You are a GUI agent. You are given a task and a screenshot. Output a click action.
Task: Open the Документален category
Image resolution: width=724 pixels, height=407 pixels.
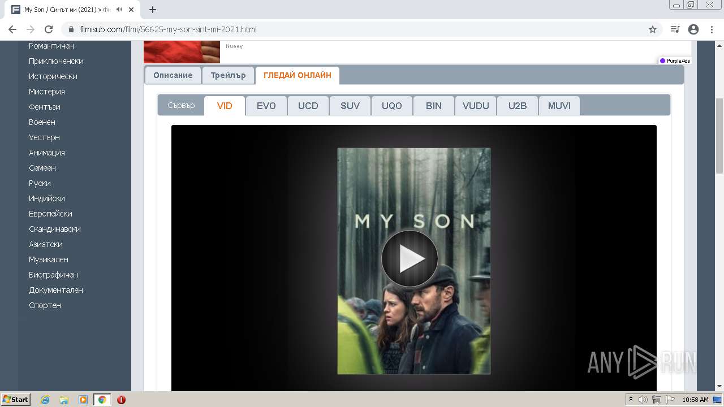click(56, 290)
